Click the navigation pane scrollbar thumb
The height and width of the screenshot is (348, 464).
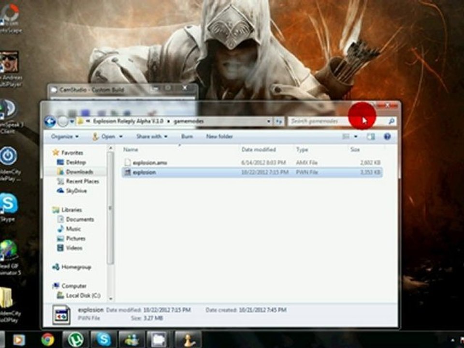click(110, 208)
